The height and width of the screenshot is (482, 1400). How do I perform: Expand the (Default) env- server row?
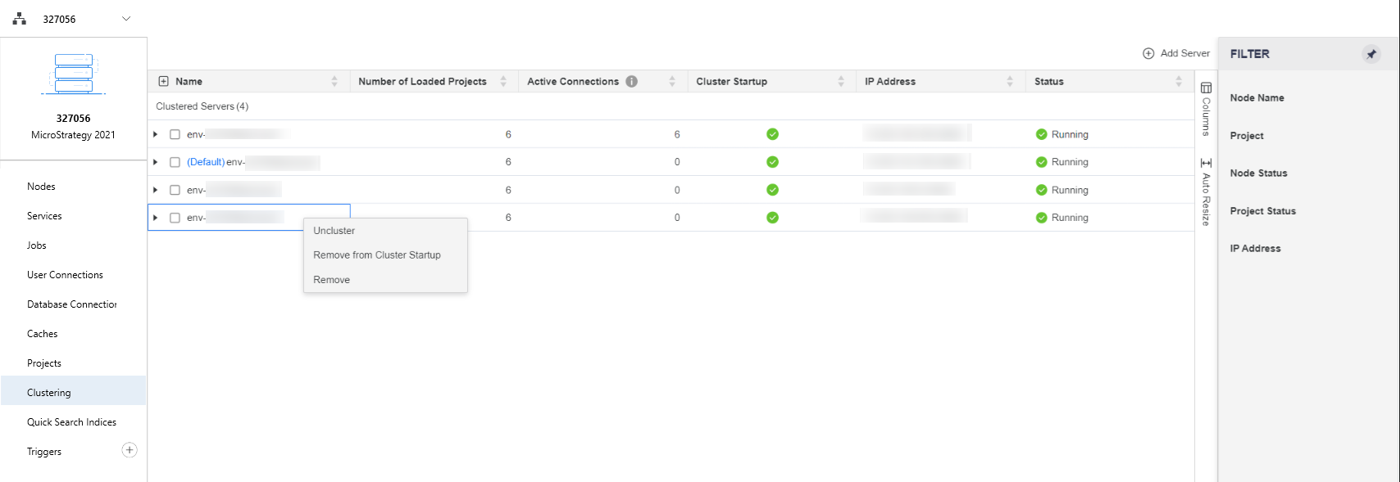[x=156, y=162]
